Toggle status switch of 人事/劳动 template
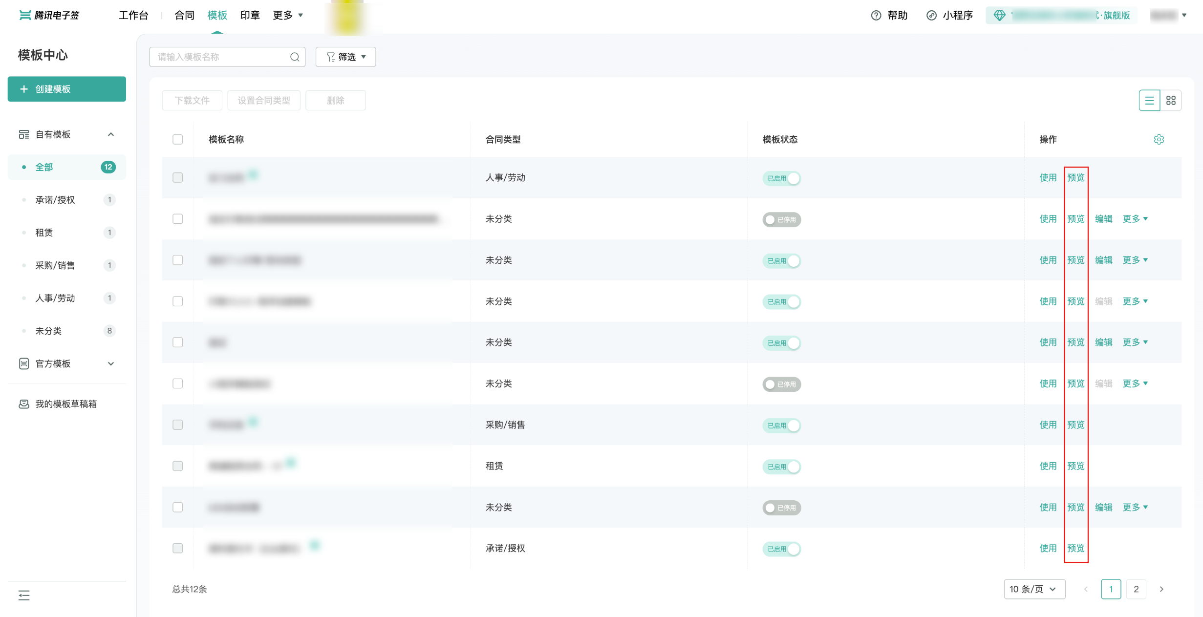1203x617 pixels. click(x=781, y=178)
